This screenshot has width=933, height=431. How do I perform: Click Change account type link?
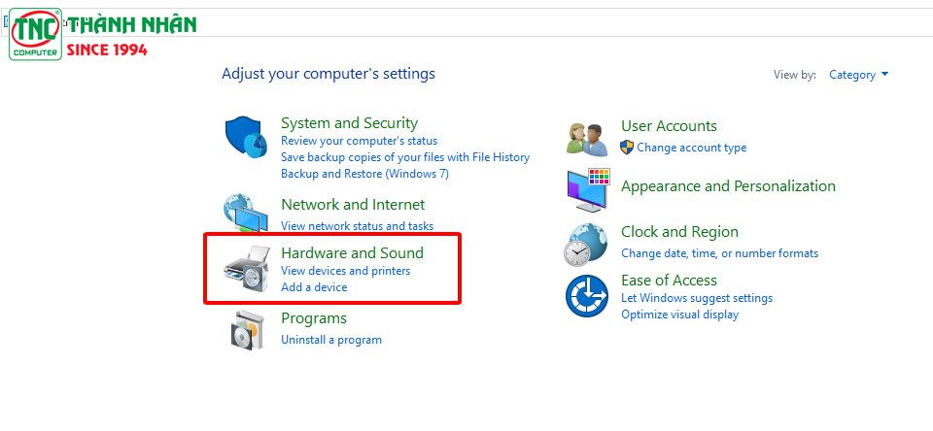pos(691,148)
